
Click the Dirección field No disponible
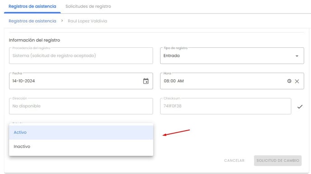[x=81, y=106]
